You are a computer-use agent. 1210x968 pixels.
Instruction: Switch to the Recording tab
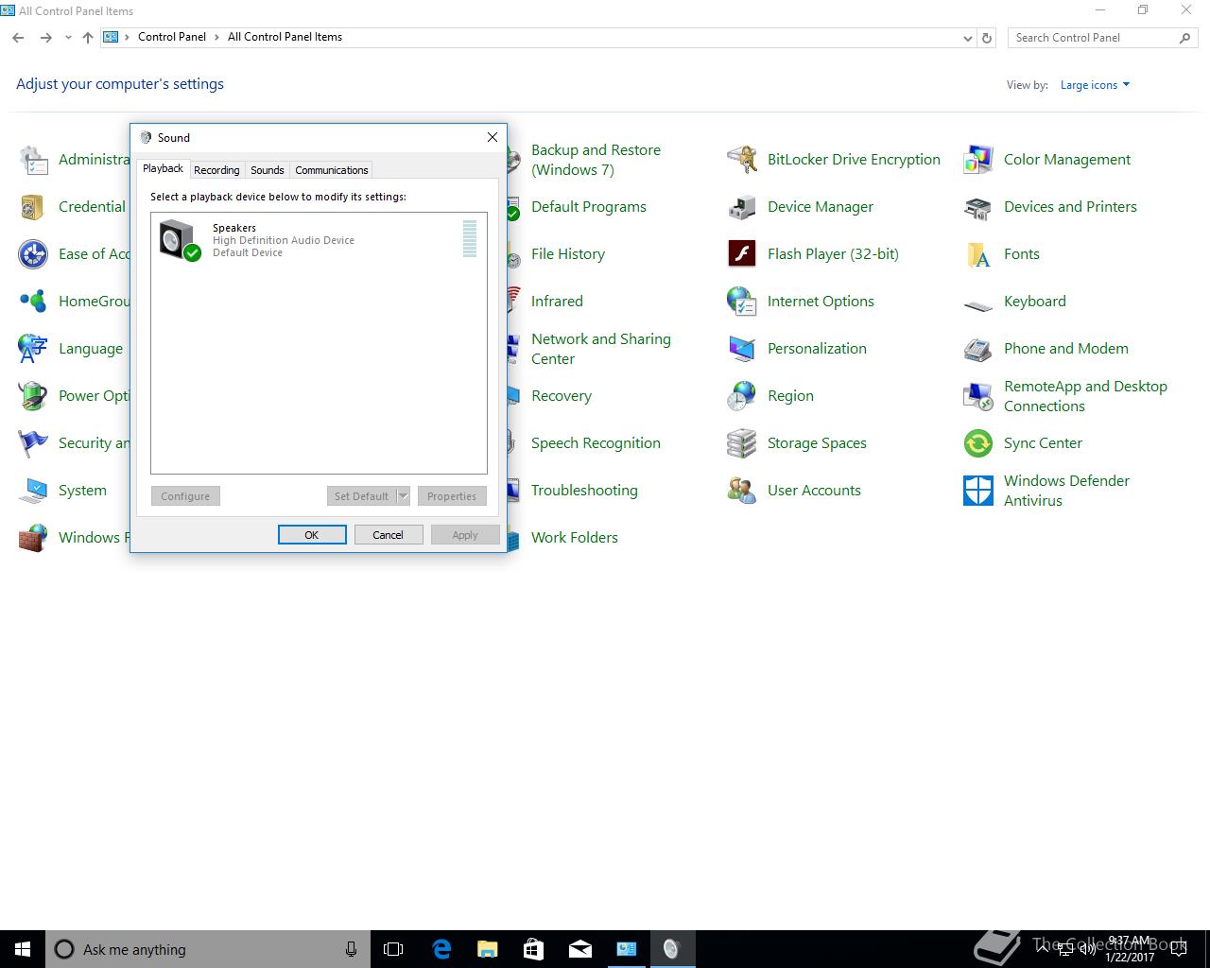point(216,170)
